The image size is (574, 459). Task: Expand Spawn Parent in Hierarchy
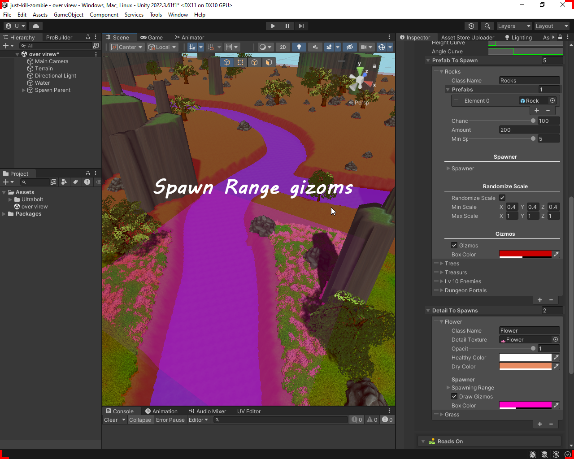(24, 90)
